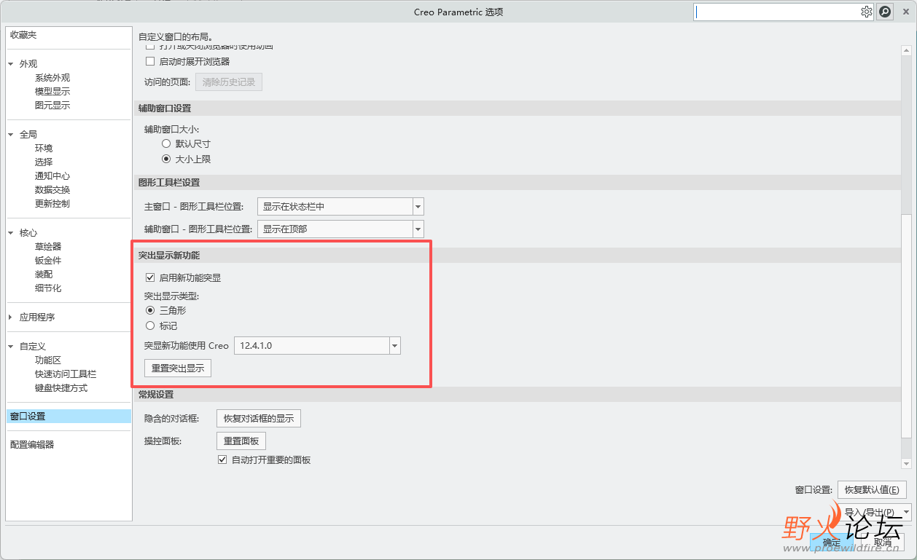Viewport: 917px width, 560px height.
Task: Open 收藏夹 category
Action: tap(23, 35)
